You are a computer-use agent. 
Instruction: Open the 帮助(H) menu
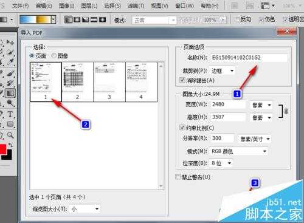click(209, 6)
